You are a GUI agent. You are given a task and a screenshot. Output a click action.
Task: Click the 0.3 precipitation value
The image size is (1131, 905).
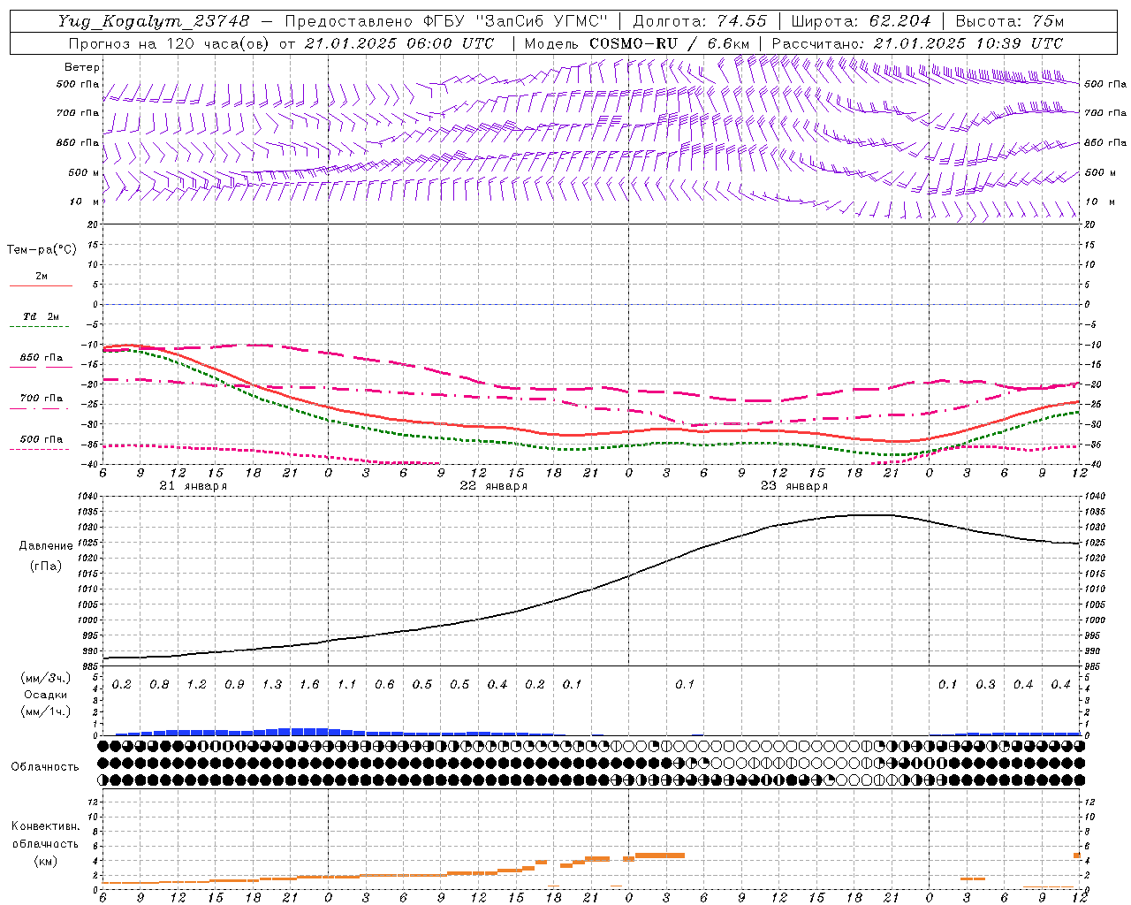pos(985,684)
